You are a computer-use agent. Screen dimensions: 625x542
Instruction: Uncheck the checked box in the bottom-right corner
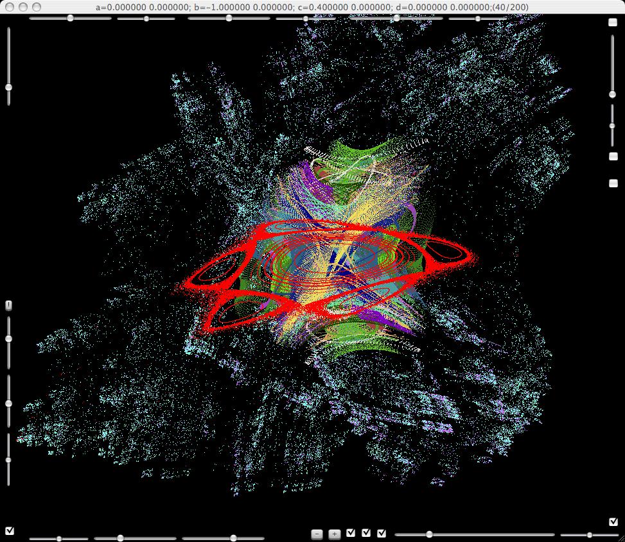coord(613,521)
